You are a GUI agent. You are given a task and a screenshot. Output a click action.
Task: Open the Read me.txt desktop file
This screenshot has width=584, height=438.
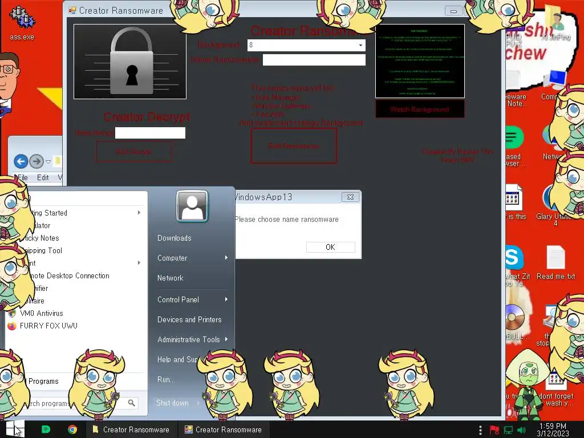[x=555, y=261]
